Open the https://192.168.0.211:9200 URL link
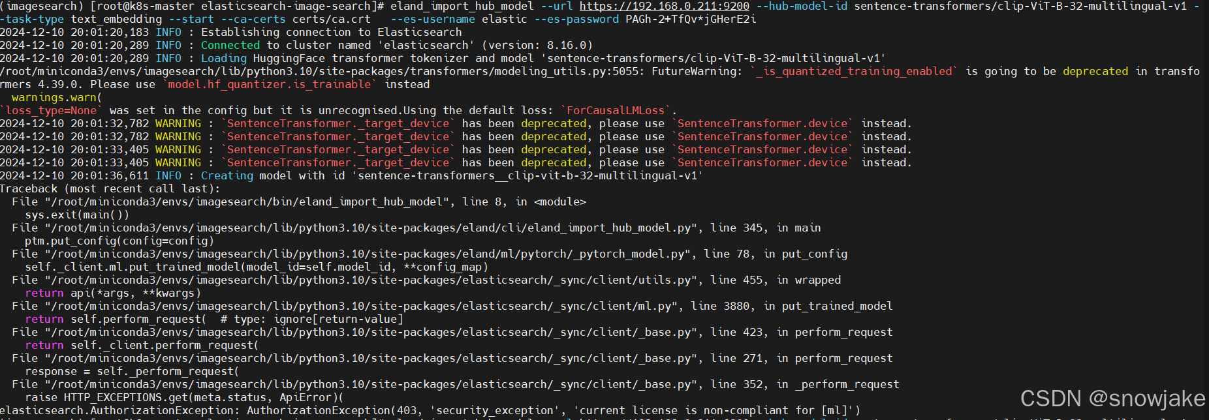The image size is (1209, 420). [x=665, y=7]
